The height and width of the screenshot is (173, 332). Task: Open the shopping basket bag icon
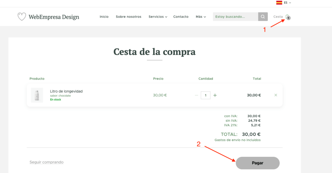tap(288, 17)
